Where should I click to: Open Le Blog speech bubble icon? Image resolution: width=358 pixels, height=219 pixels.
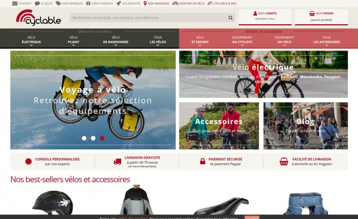click(x=37, y=3)
